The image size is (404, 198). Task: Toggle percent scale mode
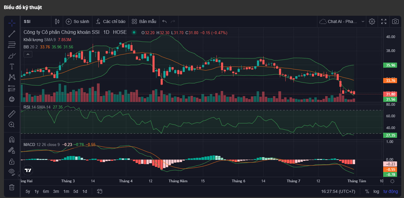[367, 191]
